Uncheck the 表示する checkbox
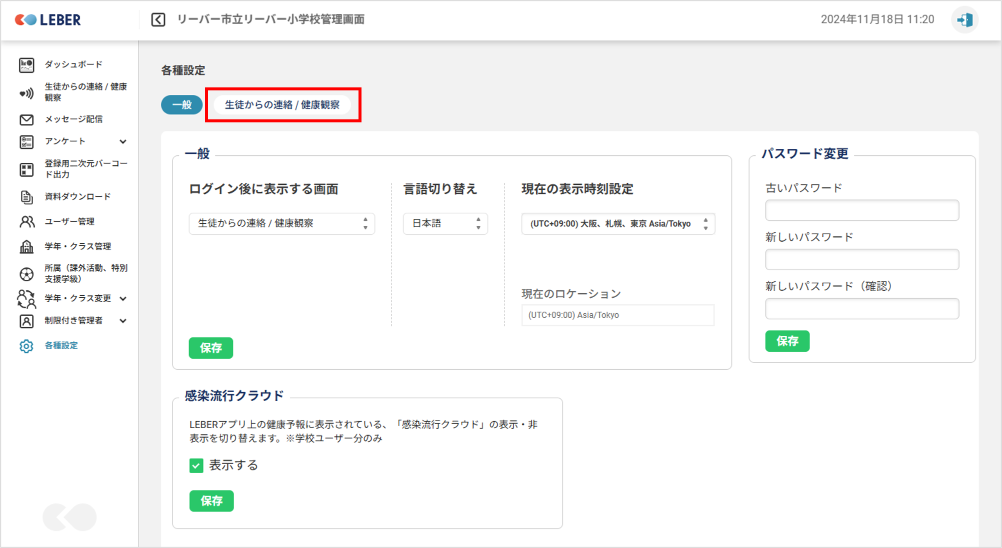The image size is (1002, 548). click(196, 466)
